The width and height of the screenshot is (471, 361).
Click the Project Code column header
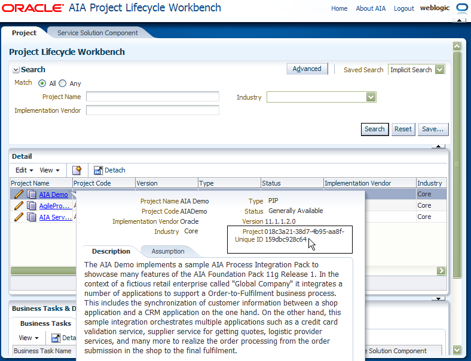[x=104, y=183]
